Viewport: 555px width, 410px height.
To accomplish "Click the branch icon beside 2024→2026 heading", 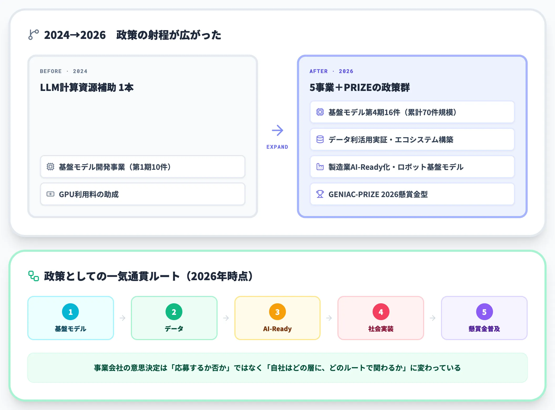I will [x=33, y=35].
